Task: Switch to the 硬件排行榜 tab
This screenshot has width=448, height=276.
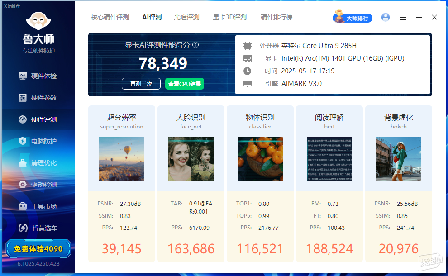Action: click(276, 18)
